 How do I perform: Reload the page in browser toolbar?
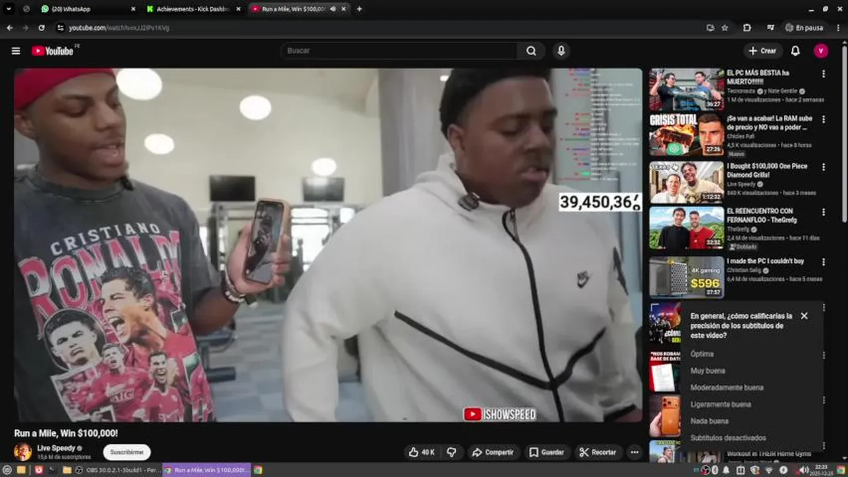click(x=41, y=28)
